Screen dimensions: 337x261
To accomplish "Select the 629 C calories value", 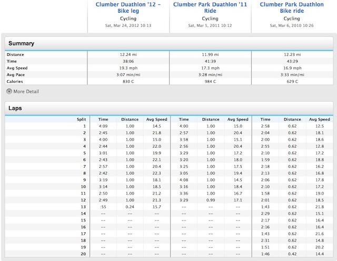I will pos(292,82).
